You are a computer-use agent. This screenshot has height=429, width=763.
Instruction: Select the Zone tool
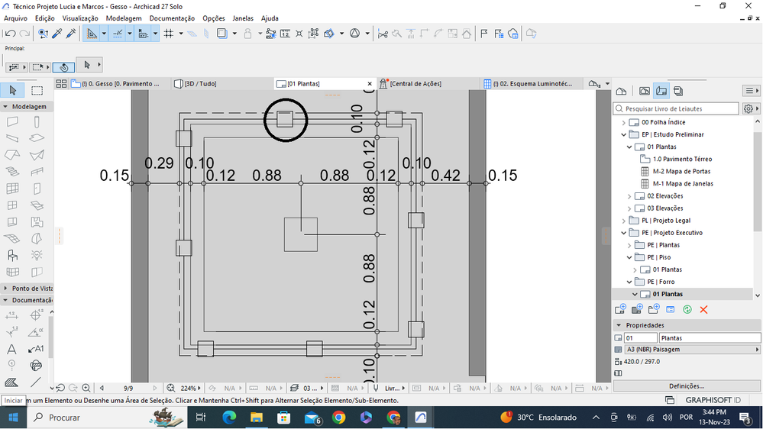point(37,222)
